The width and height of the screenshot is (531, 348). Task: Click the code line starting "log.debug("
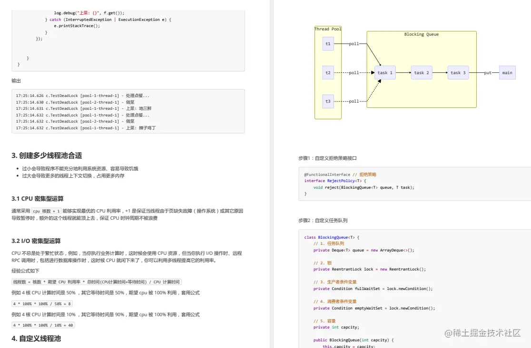click(89, 13)
